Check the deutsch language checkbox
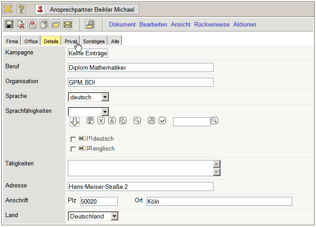The width and height of the screenshot is (316, 227). point(73,139)
